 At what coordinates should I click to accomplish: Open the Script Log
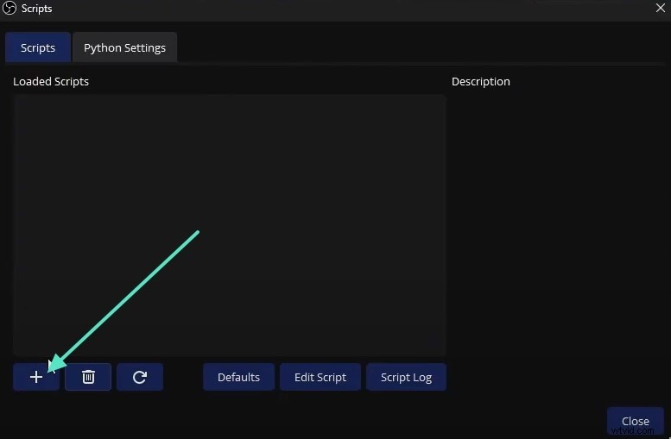coord(406,377)
